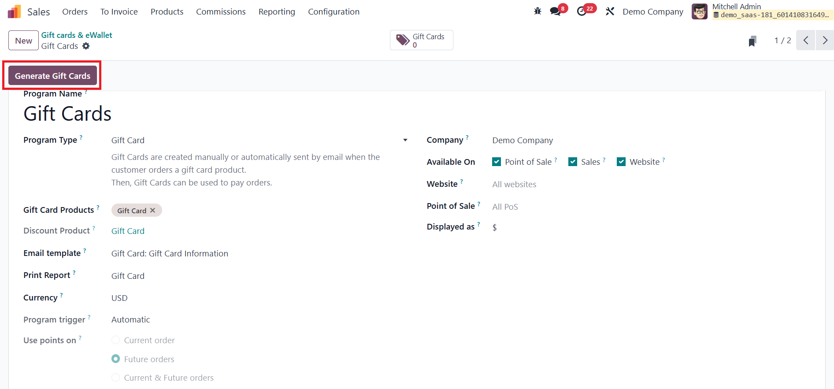This screenshot has height=389, width=834.
Task: Go to the next record arrow
Action: coord(825,41)
